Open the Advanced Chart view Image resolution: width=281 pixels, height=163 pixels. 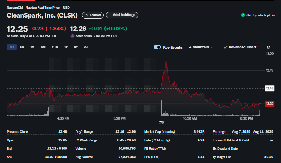pyautogui.click(x=240, y=47)
